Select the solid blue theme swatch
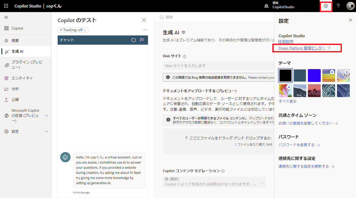 pyautogui.click(x=314, y=75)
